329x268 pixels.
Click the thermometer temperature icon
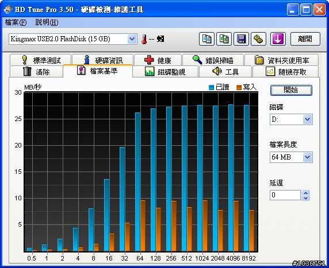point(144,39)
